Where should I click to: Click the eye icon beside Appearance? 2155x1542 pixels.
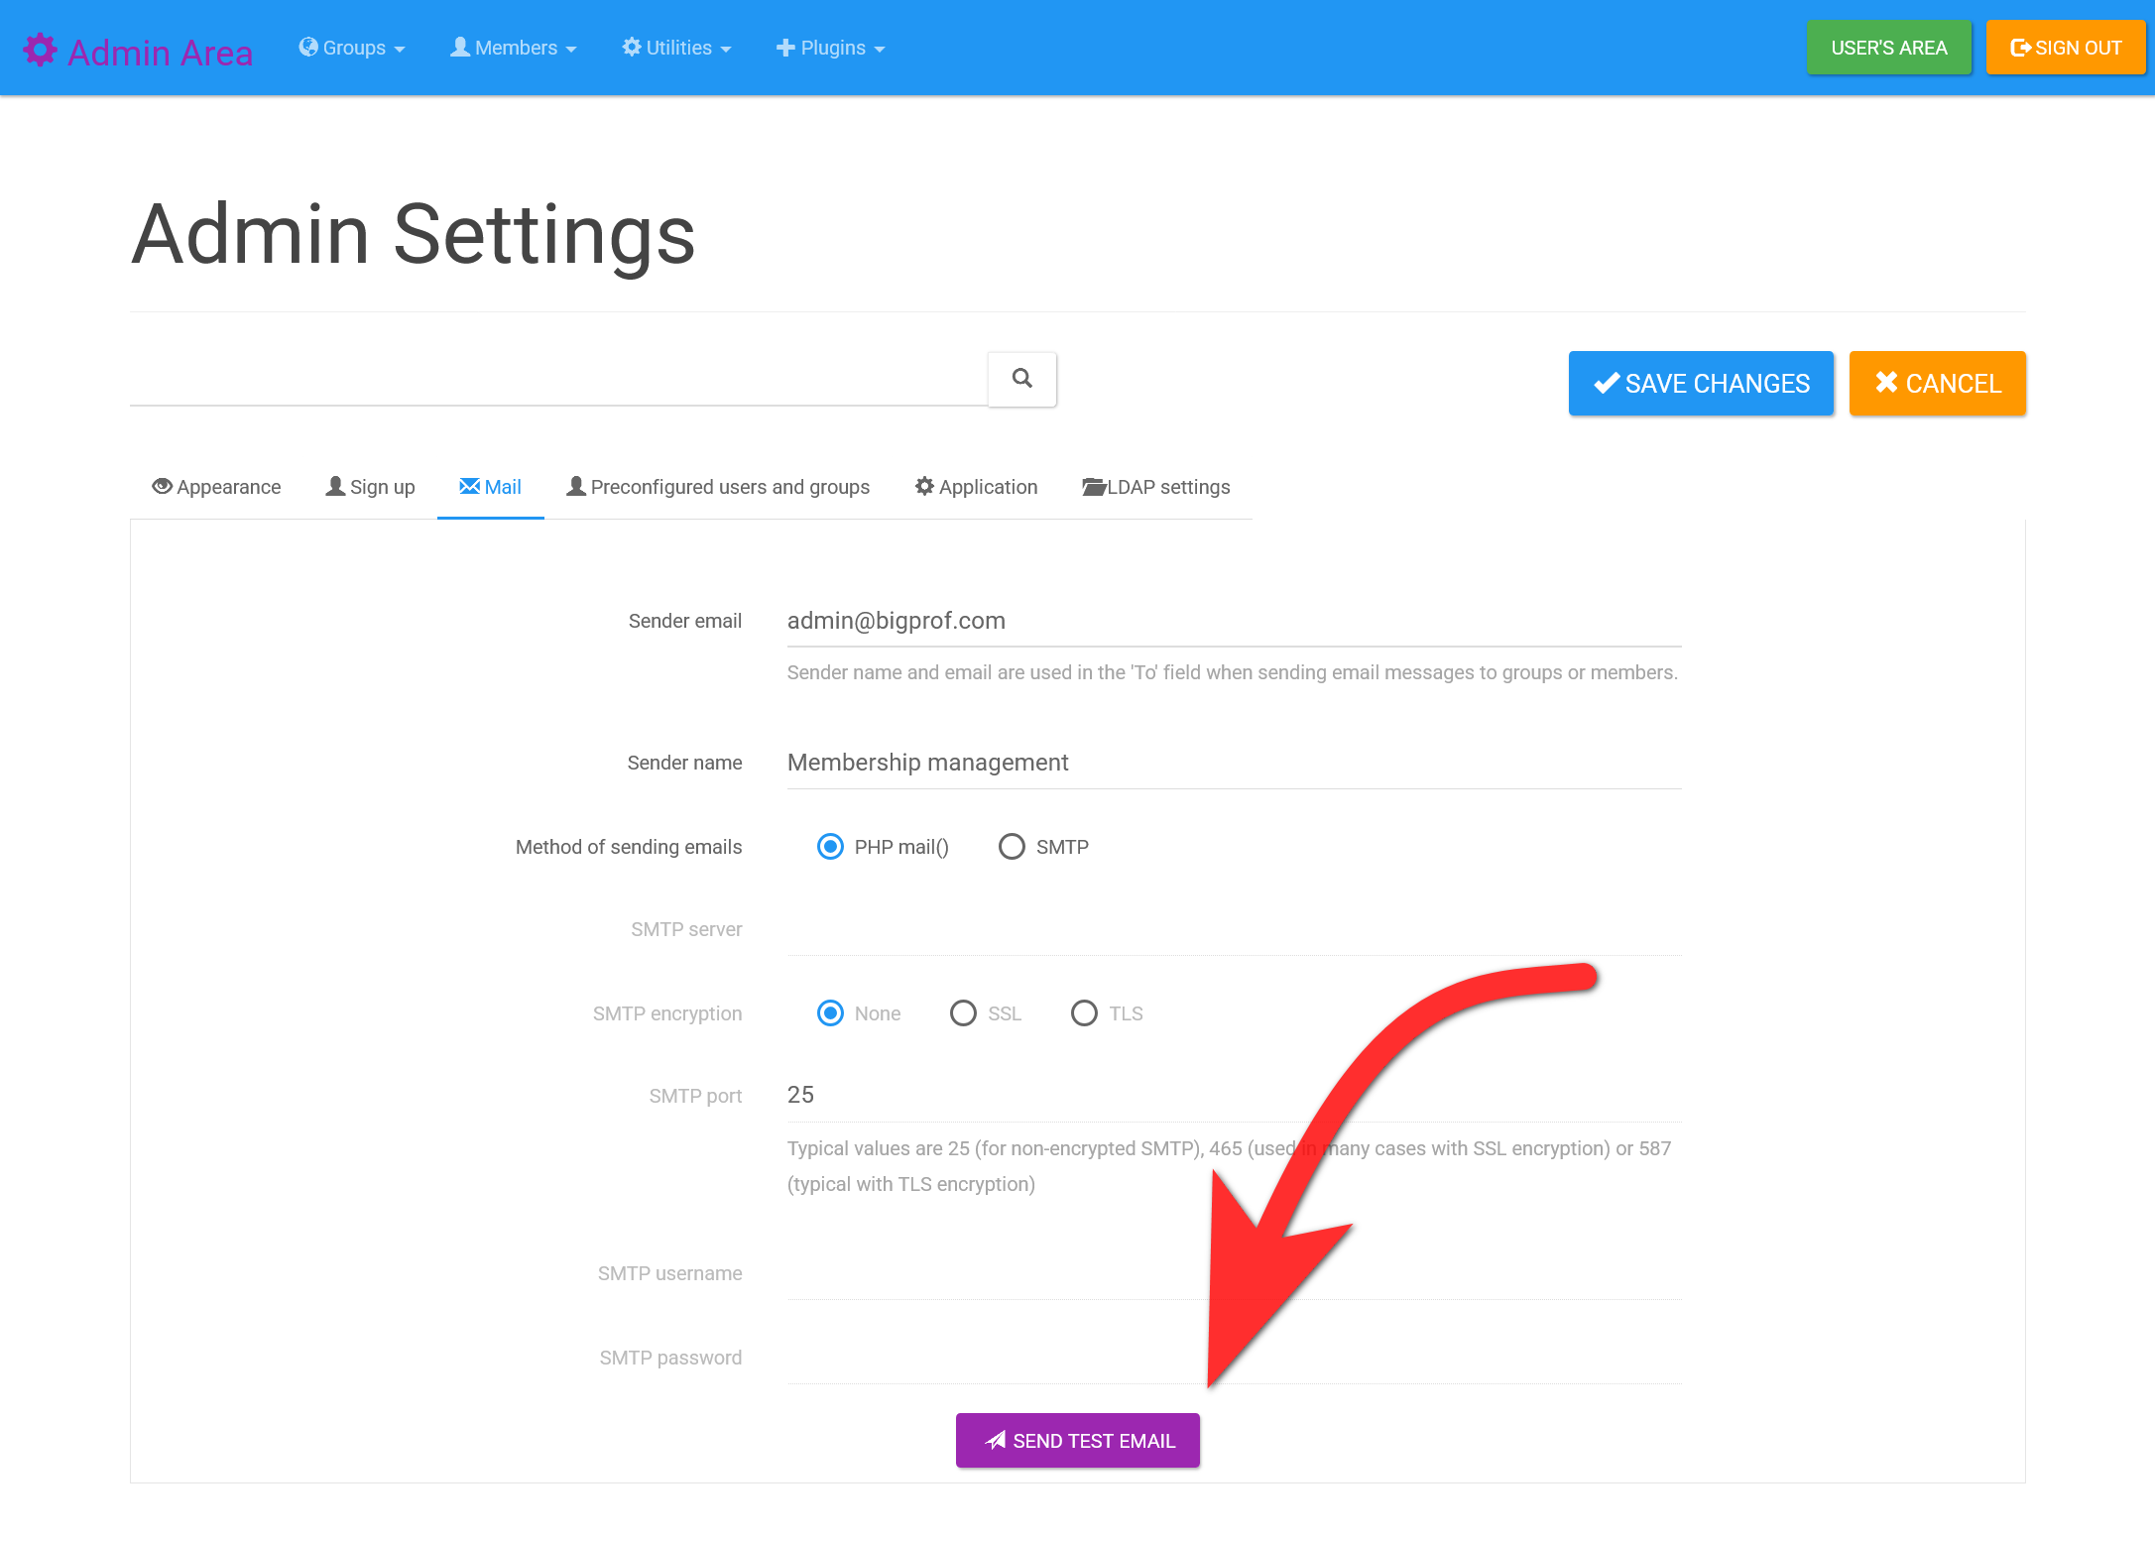tap(162, 486)
